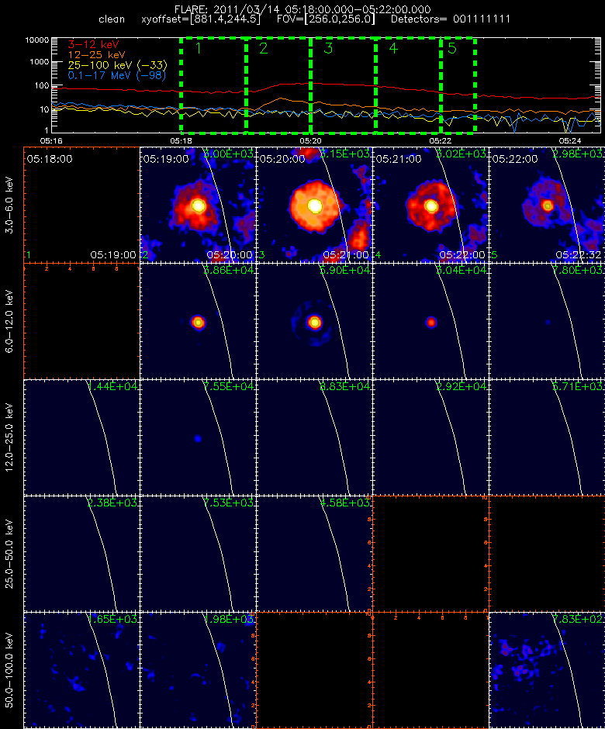Click the compact source in 6-12 keV interval 2 image
605x729 pixels.
point(198,322)
